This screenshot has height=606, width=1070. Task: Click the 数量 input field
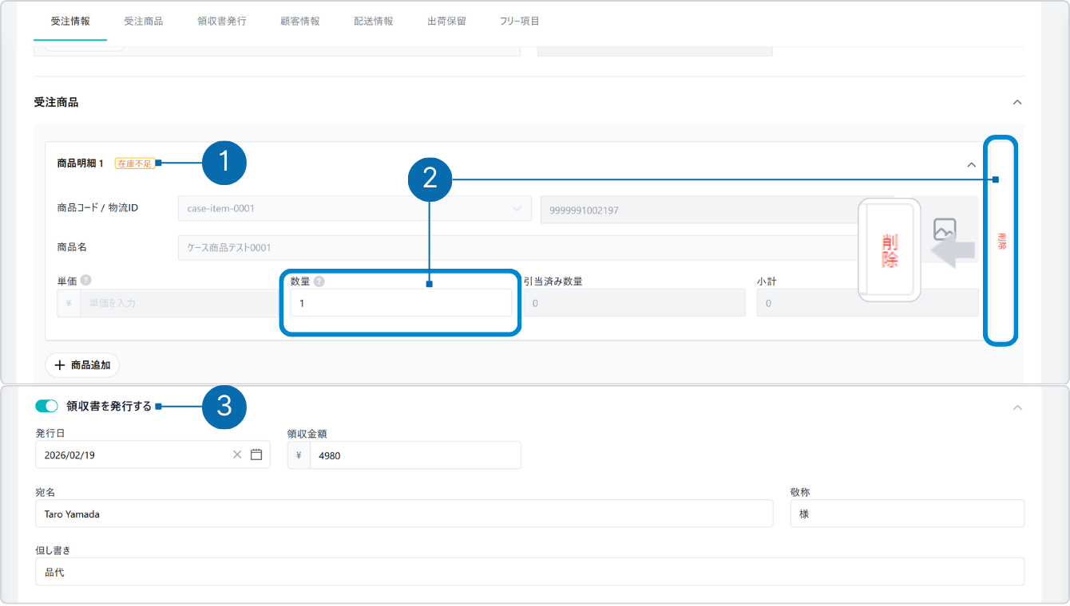tap(401, 303)
